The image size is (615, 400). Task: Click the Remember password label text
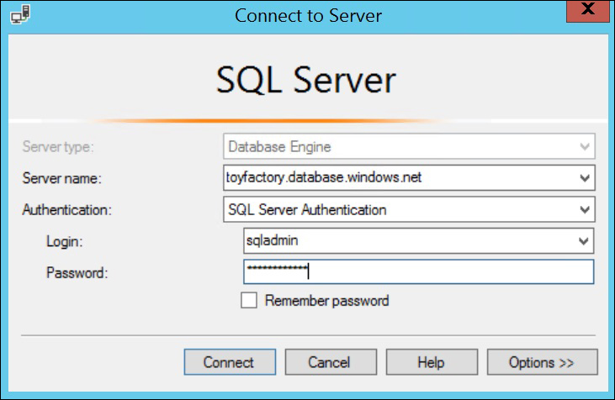326,301
